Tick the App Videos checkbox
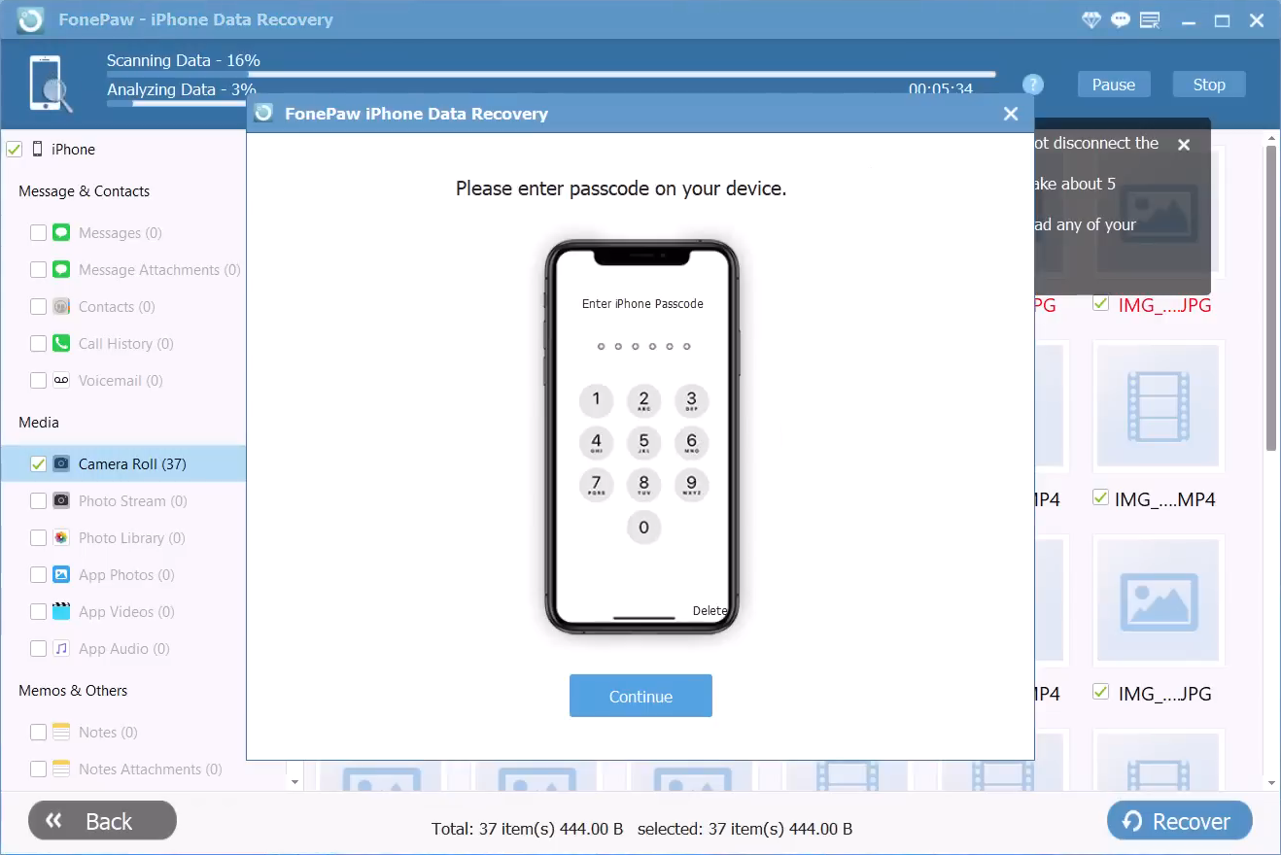This screenshot has height=855, width=1281. click(38, 612)
